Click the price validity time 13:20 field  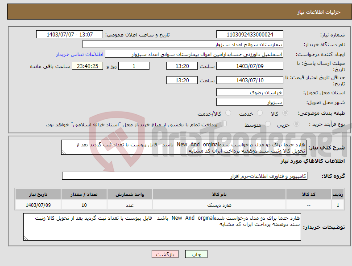coord(182,80)
